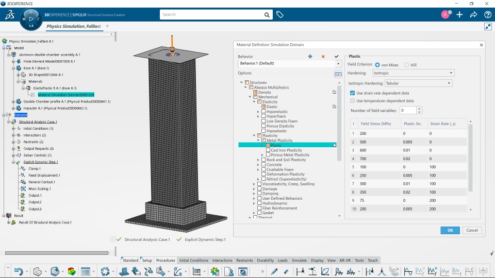Click the Cancel button
495x278 pixels.
click(x=472, y=230)
